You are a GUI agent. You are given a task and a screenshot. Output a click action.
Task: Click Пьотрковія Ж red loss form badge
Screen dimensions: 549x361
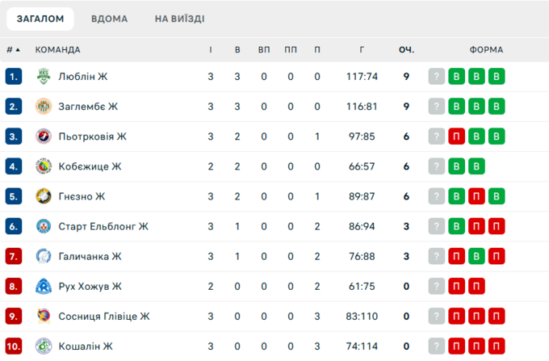pyautogui.click(x=456, y=137)
